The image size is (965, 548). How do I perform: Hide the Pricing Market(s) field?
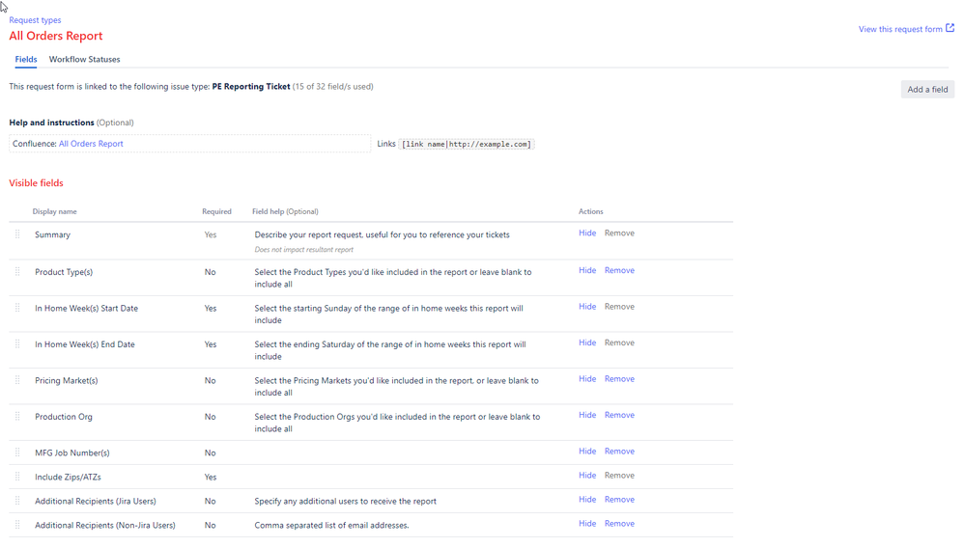point(587,379)
